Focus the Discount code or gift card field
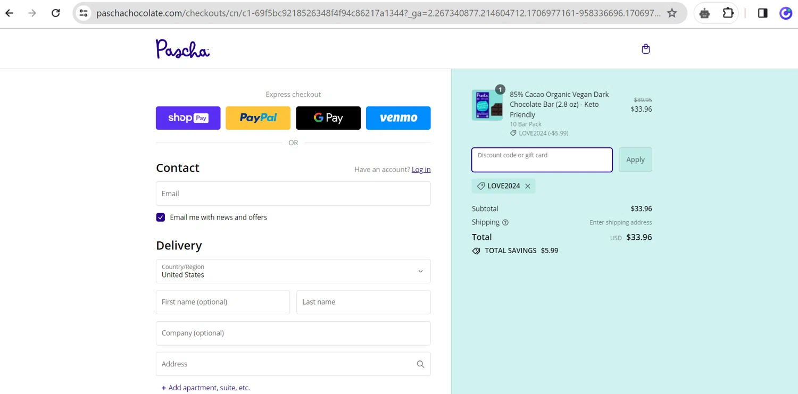Image resolution: width=798 pixels, height=394 pixels. [x=542, y=160]
